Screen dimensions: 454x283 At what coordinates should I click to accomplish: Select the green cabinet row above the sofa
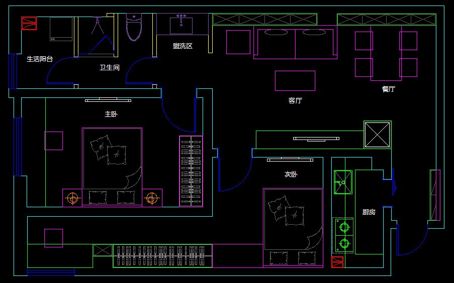[x=264, y=20]
